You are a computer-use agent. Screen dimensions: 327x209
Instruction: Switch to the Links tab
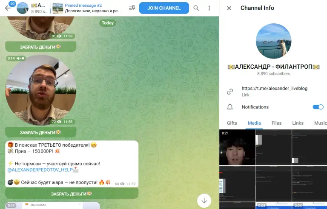298,123
